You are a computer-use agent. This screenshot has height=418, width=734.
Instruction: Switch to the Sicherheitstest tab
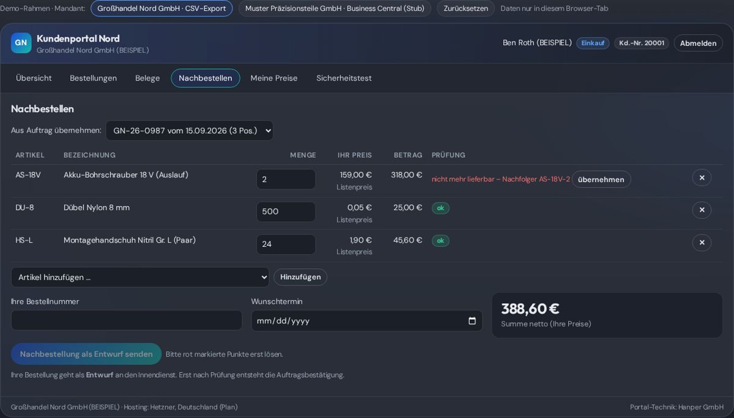point(344,78)
